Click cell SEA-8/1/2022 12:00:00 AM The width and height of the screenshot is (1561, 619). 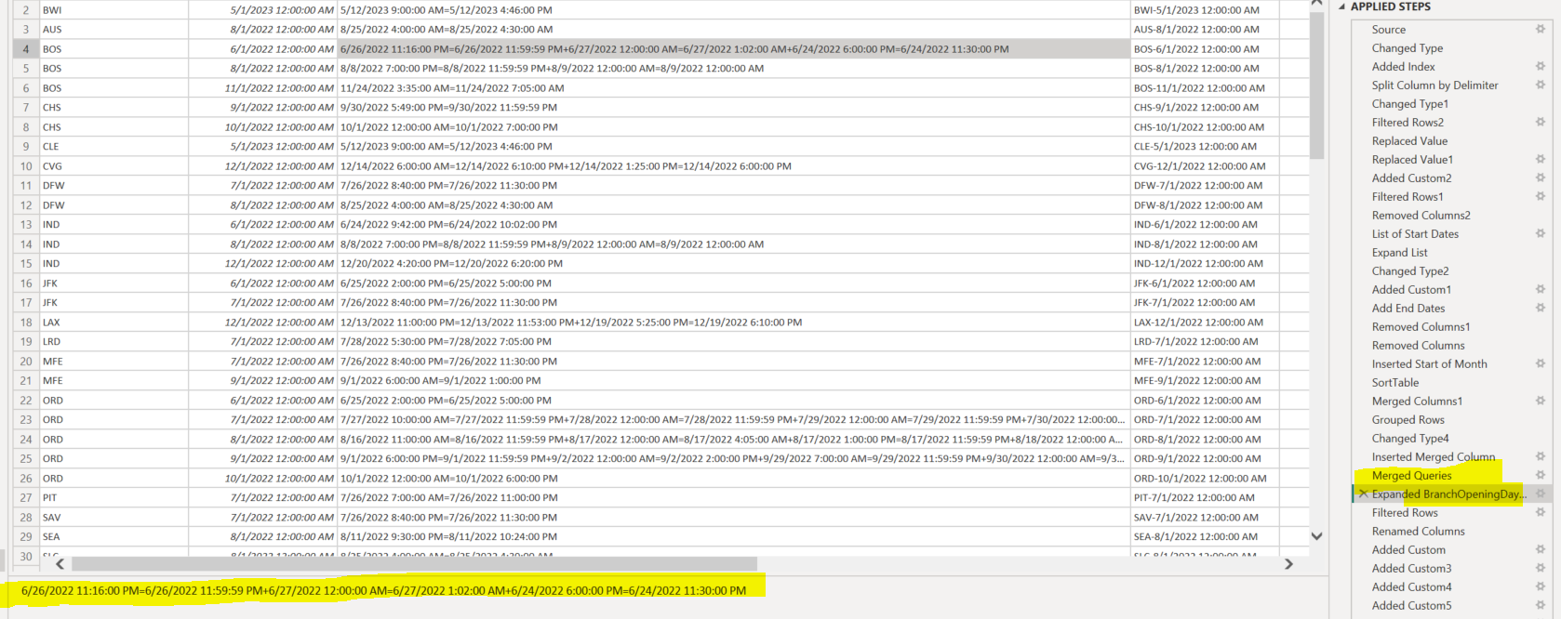click(1205, 537)
